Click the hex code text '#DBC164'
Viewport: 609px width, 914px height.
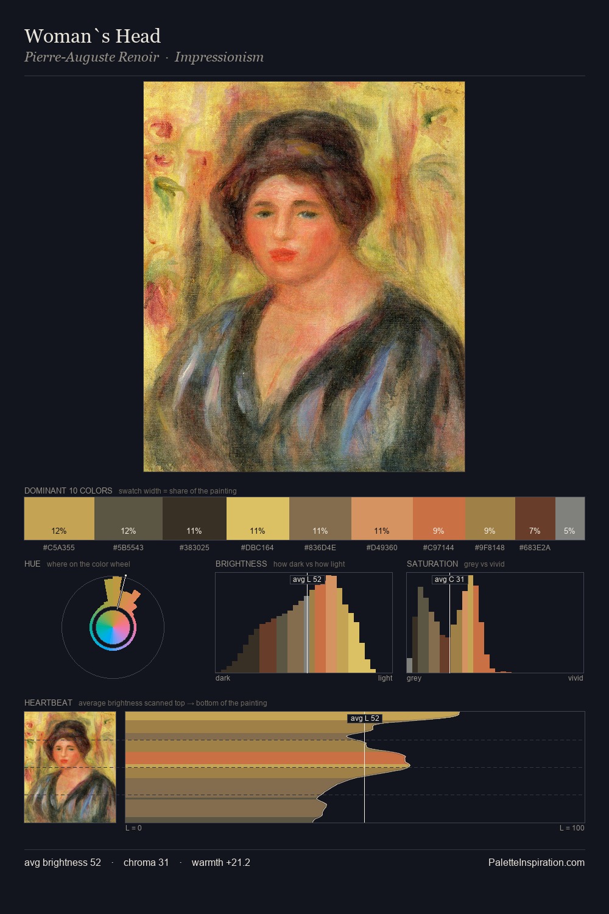point(258,548)
